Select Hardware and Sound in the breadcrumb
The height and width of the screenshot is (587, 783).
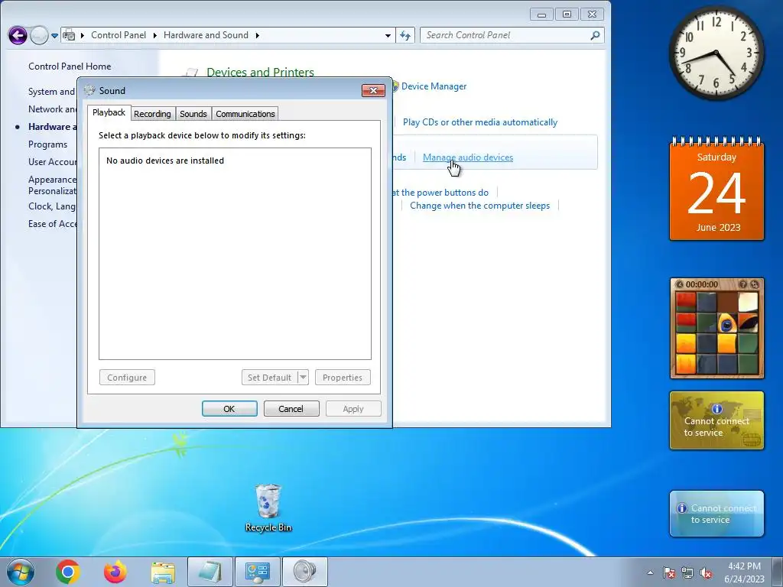[206, 35]
